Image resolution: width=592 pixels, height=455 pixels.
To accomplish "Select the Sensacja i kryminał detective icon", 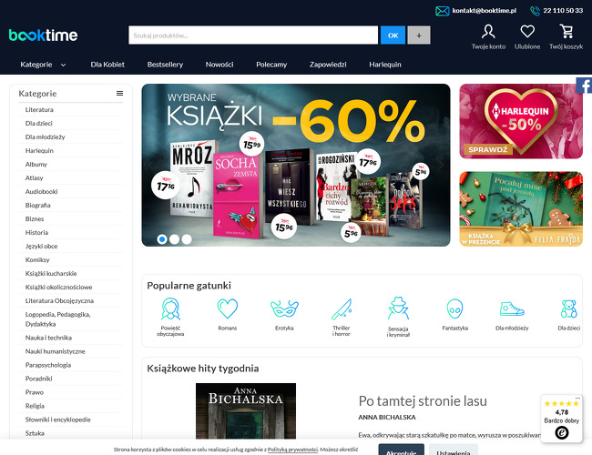I will [x=398, y=308].
